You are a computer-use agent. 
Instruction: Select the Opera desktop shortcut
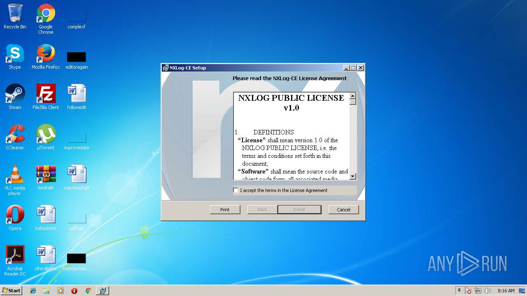coord(15,218)
